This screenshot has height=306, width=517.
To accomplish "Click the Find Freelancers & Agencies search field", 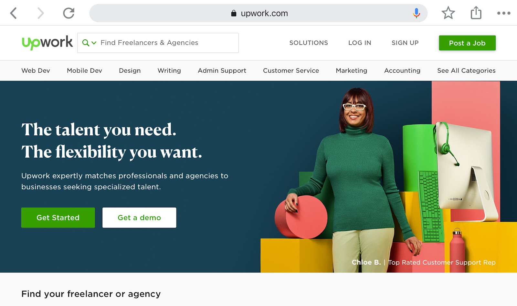I will point(158,43).
